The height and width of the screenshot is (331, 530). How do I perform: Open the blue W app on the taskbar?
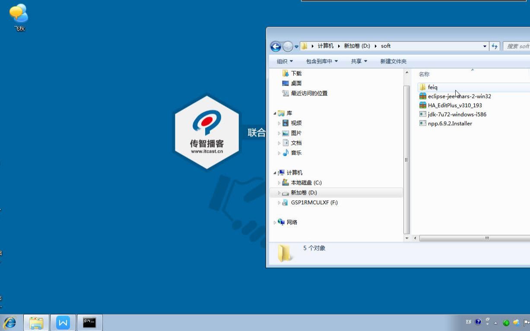(x=63, y=322)
